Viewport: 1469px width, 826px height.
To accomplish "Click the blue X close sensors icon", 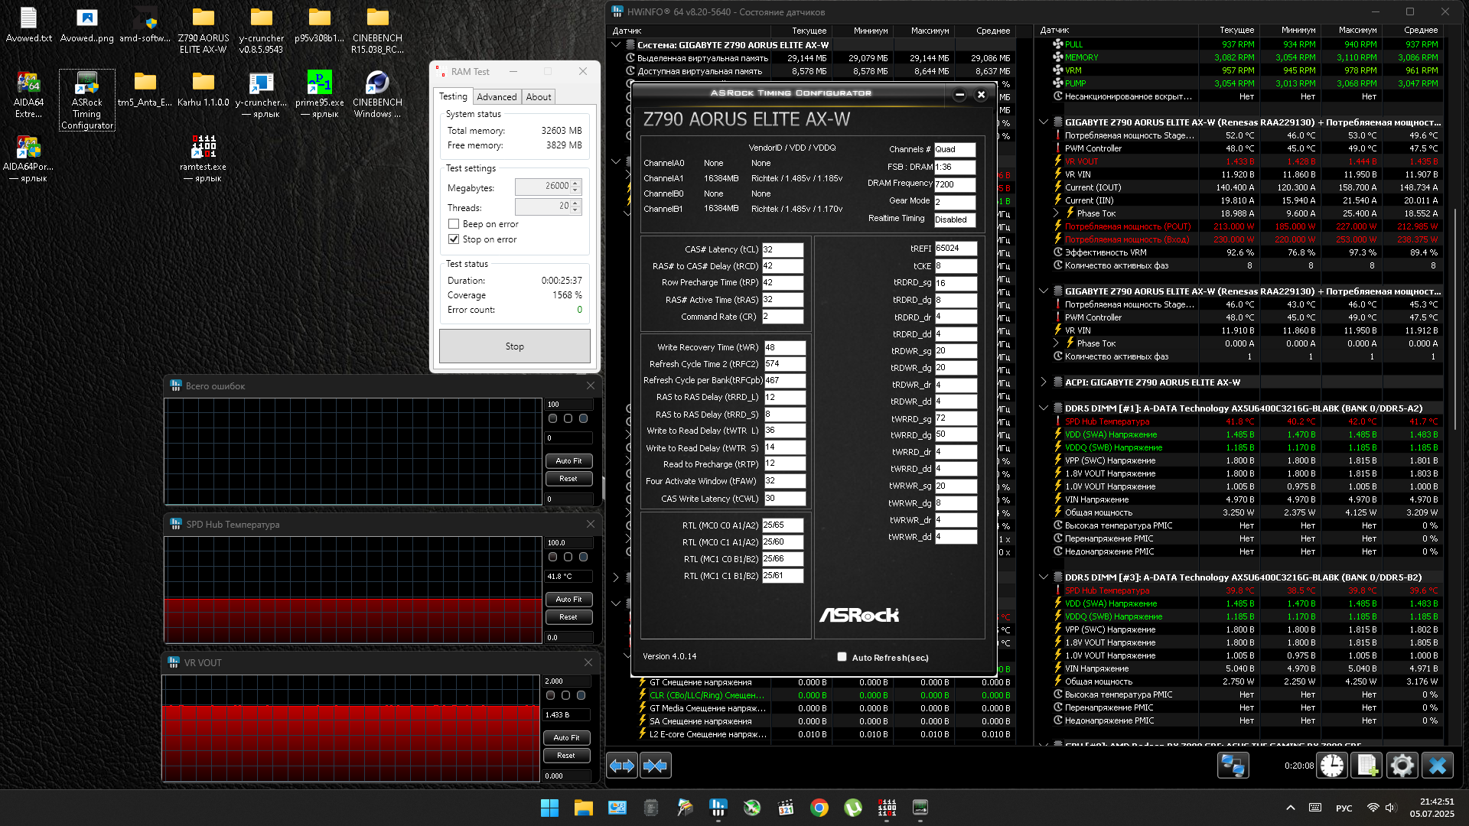I will 1438,766.
